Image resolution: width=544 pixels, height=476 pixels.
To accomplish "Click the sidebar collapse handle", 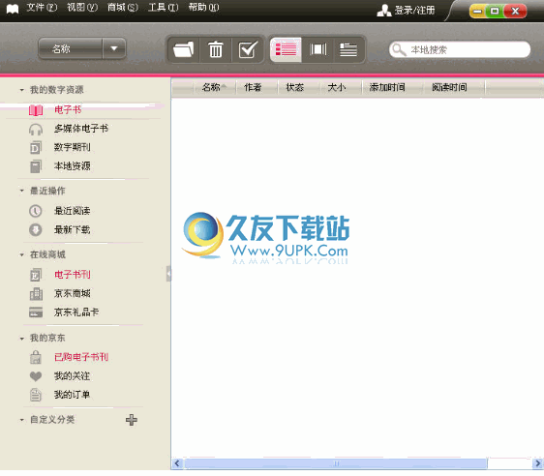I will pos(168,274).
